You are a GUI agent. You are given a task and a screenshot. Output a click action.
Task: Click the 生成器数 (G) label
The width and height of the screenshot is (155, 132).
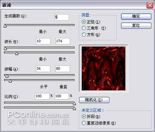16,16
